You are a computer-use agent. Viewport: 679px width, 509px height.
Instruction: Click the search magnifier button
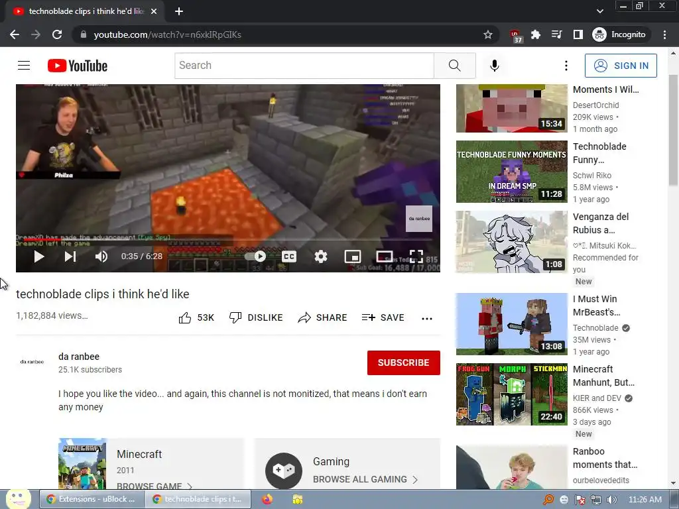pyautogui.click(x=455, y=66)
